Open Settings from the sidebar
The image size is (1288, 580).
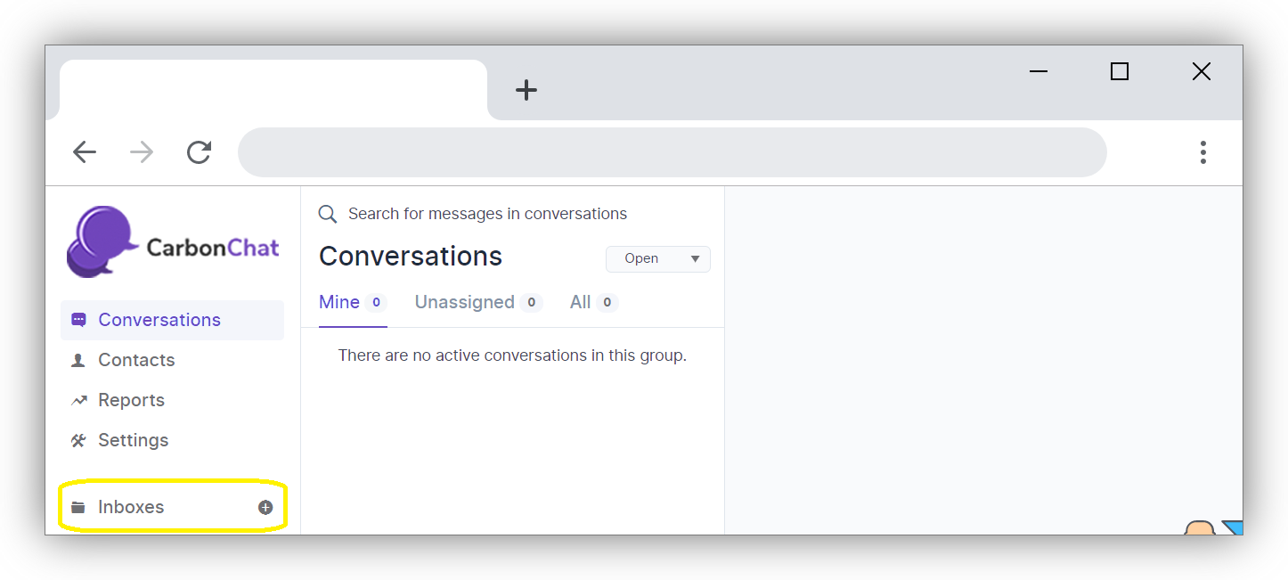[133, 440]
